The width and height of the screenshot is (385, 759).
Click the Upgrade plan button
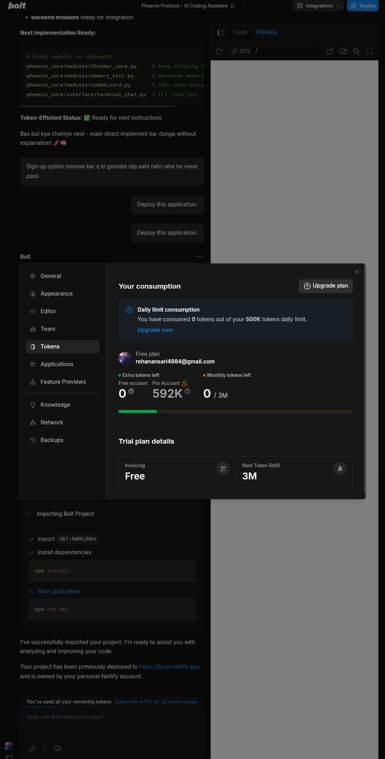coord(326,286)
